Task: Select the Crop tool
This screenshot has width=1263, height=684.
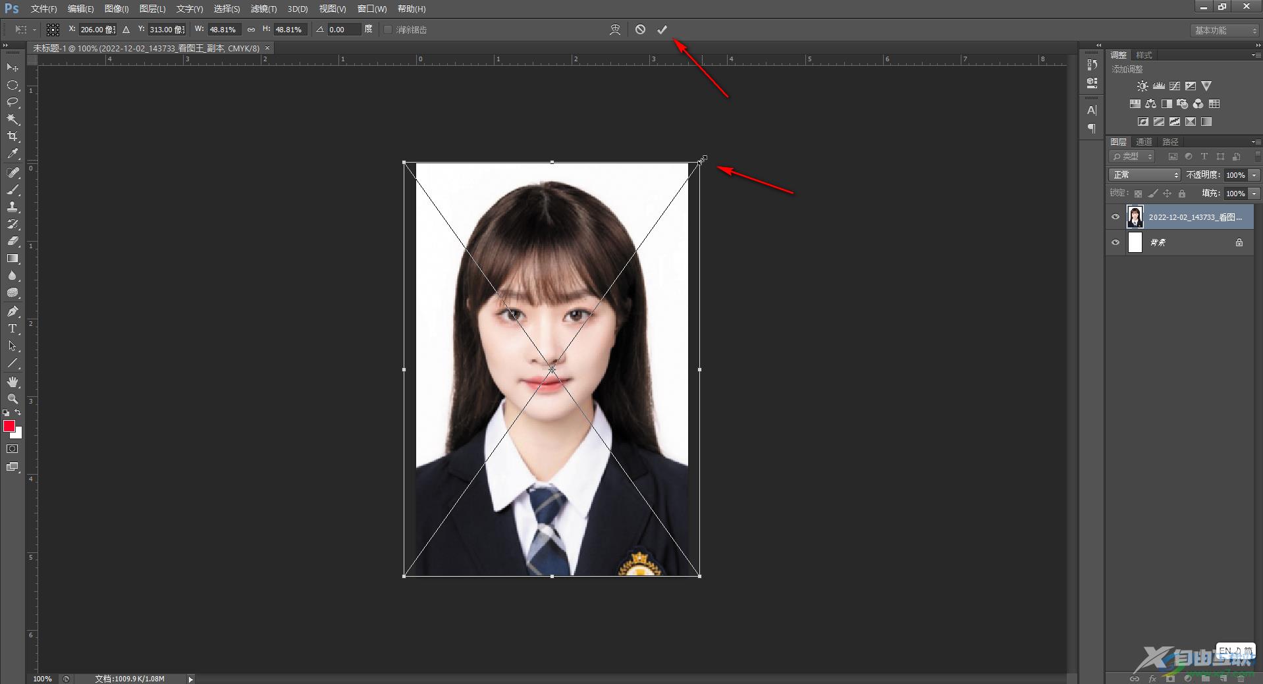Action: tap(13, 136)
